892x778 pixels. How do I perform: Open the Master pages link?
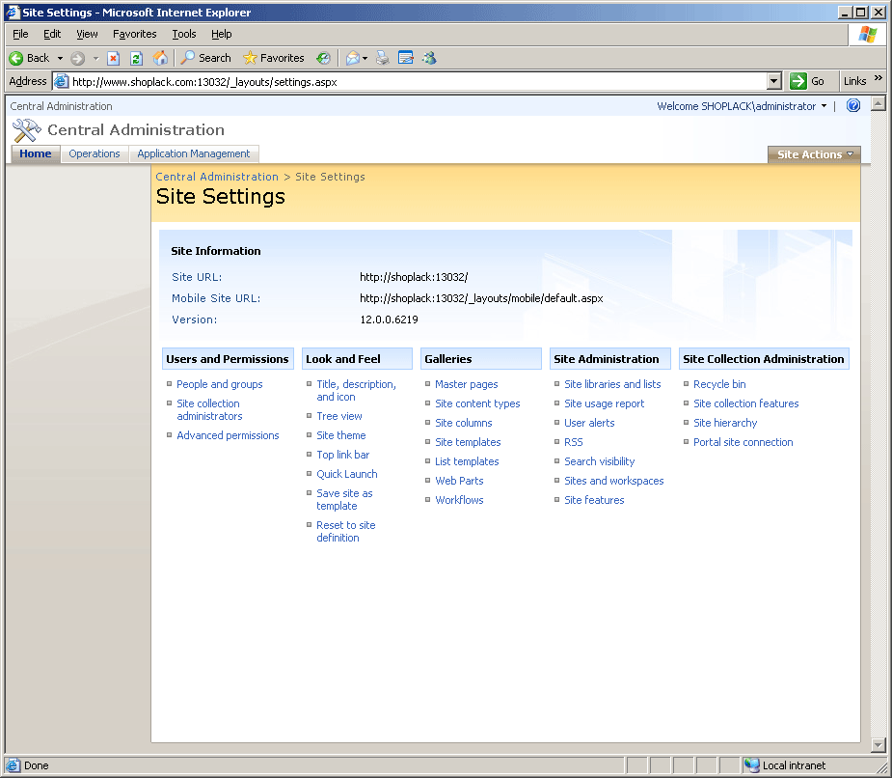[467, 384]
